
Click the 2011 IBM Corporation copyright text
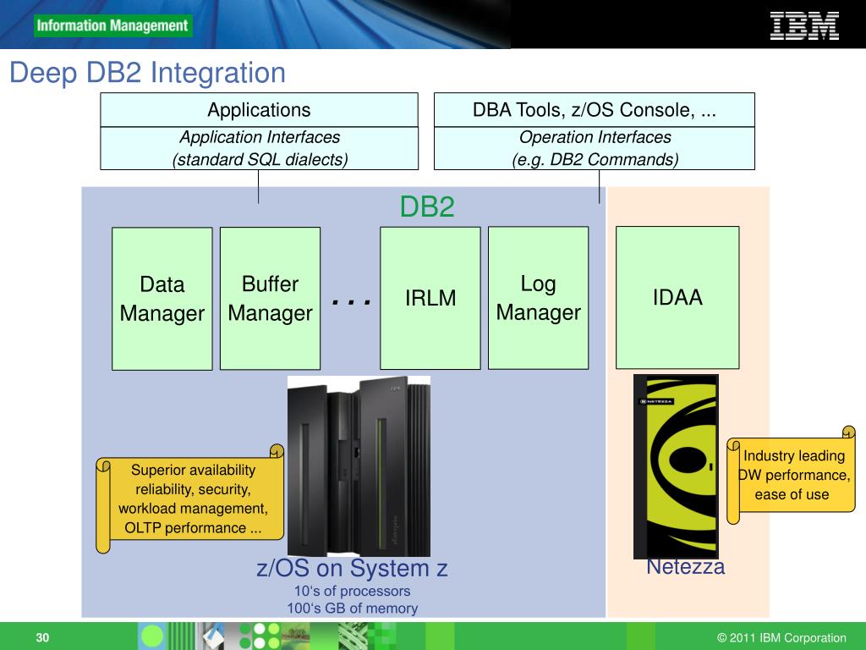point(781,638)
